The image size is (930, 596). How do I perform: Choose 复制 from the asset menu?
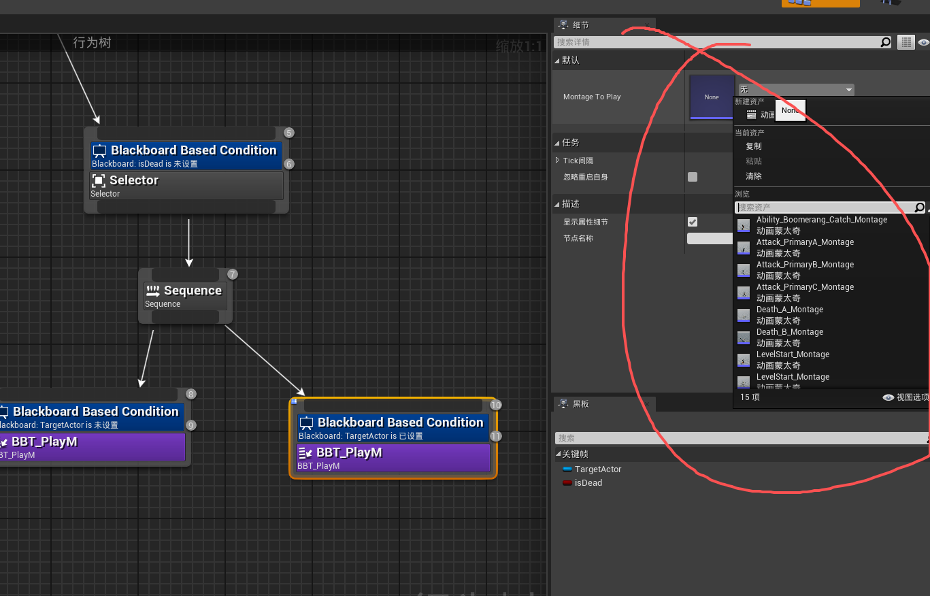coord(754,146)
